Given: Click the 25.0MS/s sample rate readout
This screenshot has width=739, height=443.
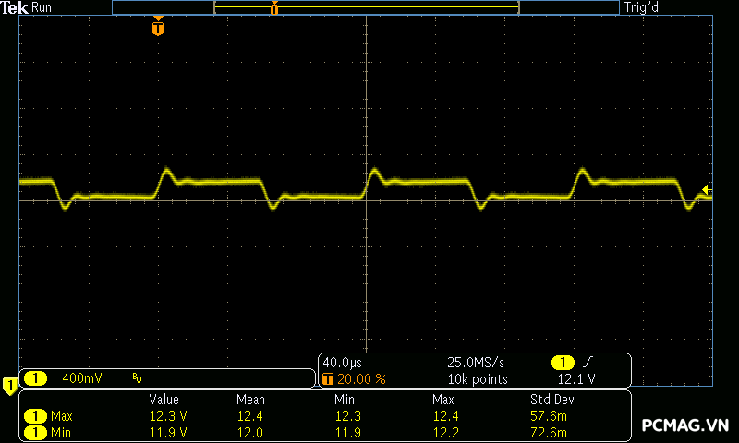Looking at the screenshot, I should (x=477, y=363).
